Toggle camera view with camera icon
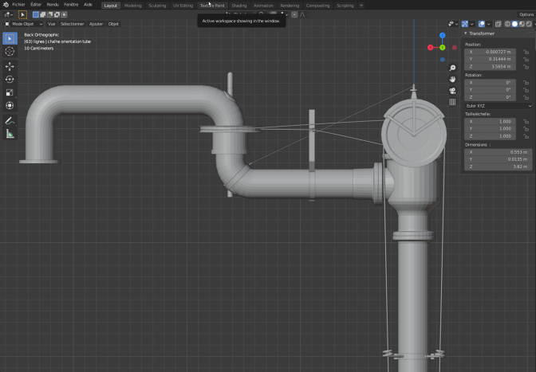 coord(452,91)
